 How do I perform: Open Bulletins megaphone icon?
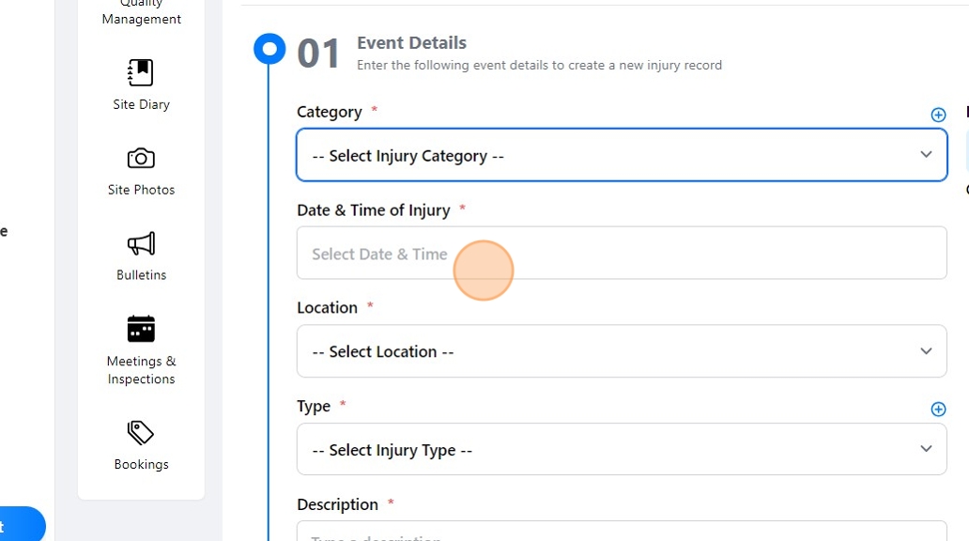141,244
